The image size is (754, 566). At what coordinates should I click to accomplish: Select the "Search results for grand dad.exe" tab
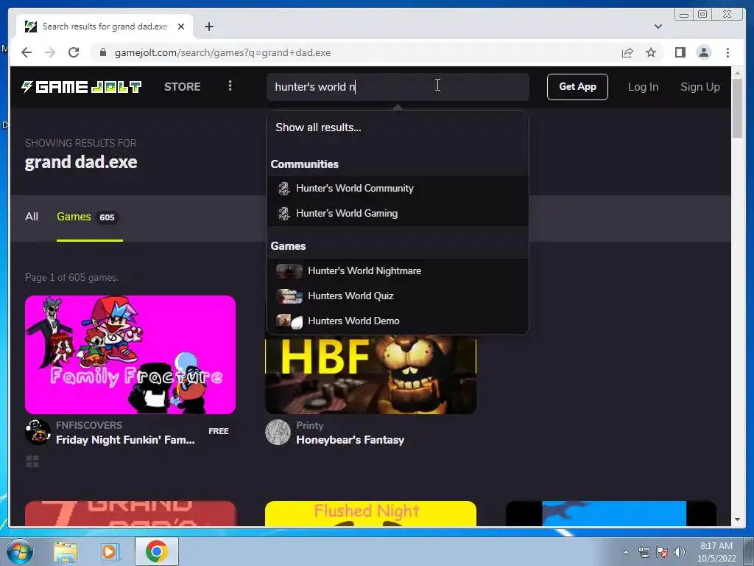pyautogui.click(x=105, y=27)
